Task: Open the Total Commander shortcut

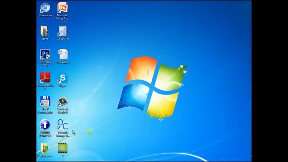Action: pos(45,101)
